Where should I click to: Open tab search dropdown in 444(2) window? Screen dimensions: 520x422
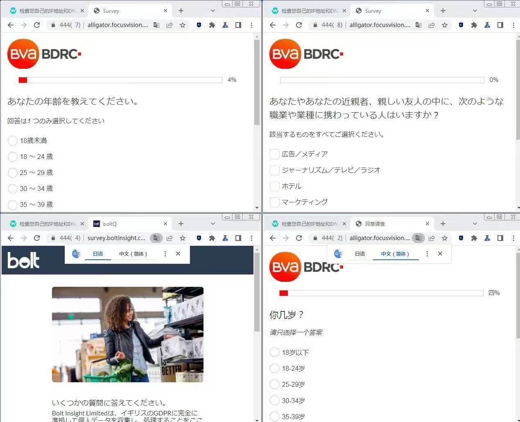tap(475, 224)
